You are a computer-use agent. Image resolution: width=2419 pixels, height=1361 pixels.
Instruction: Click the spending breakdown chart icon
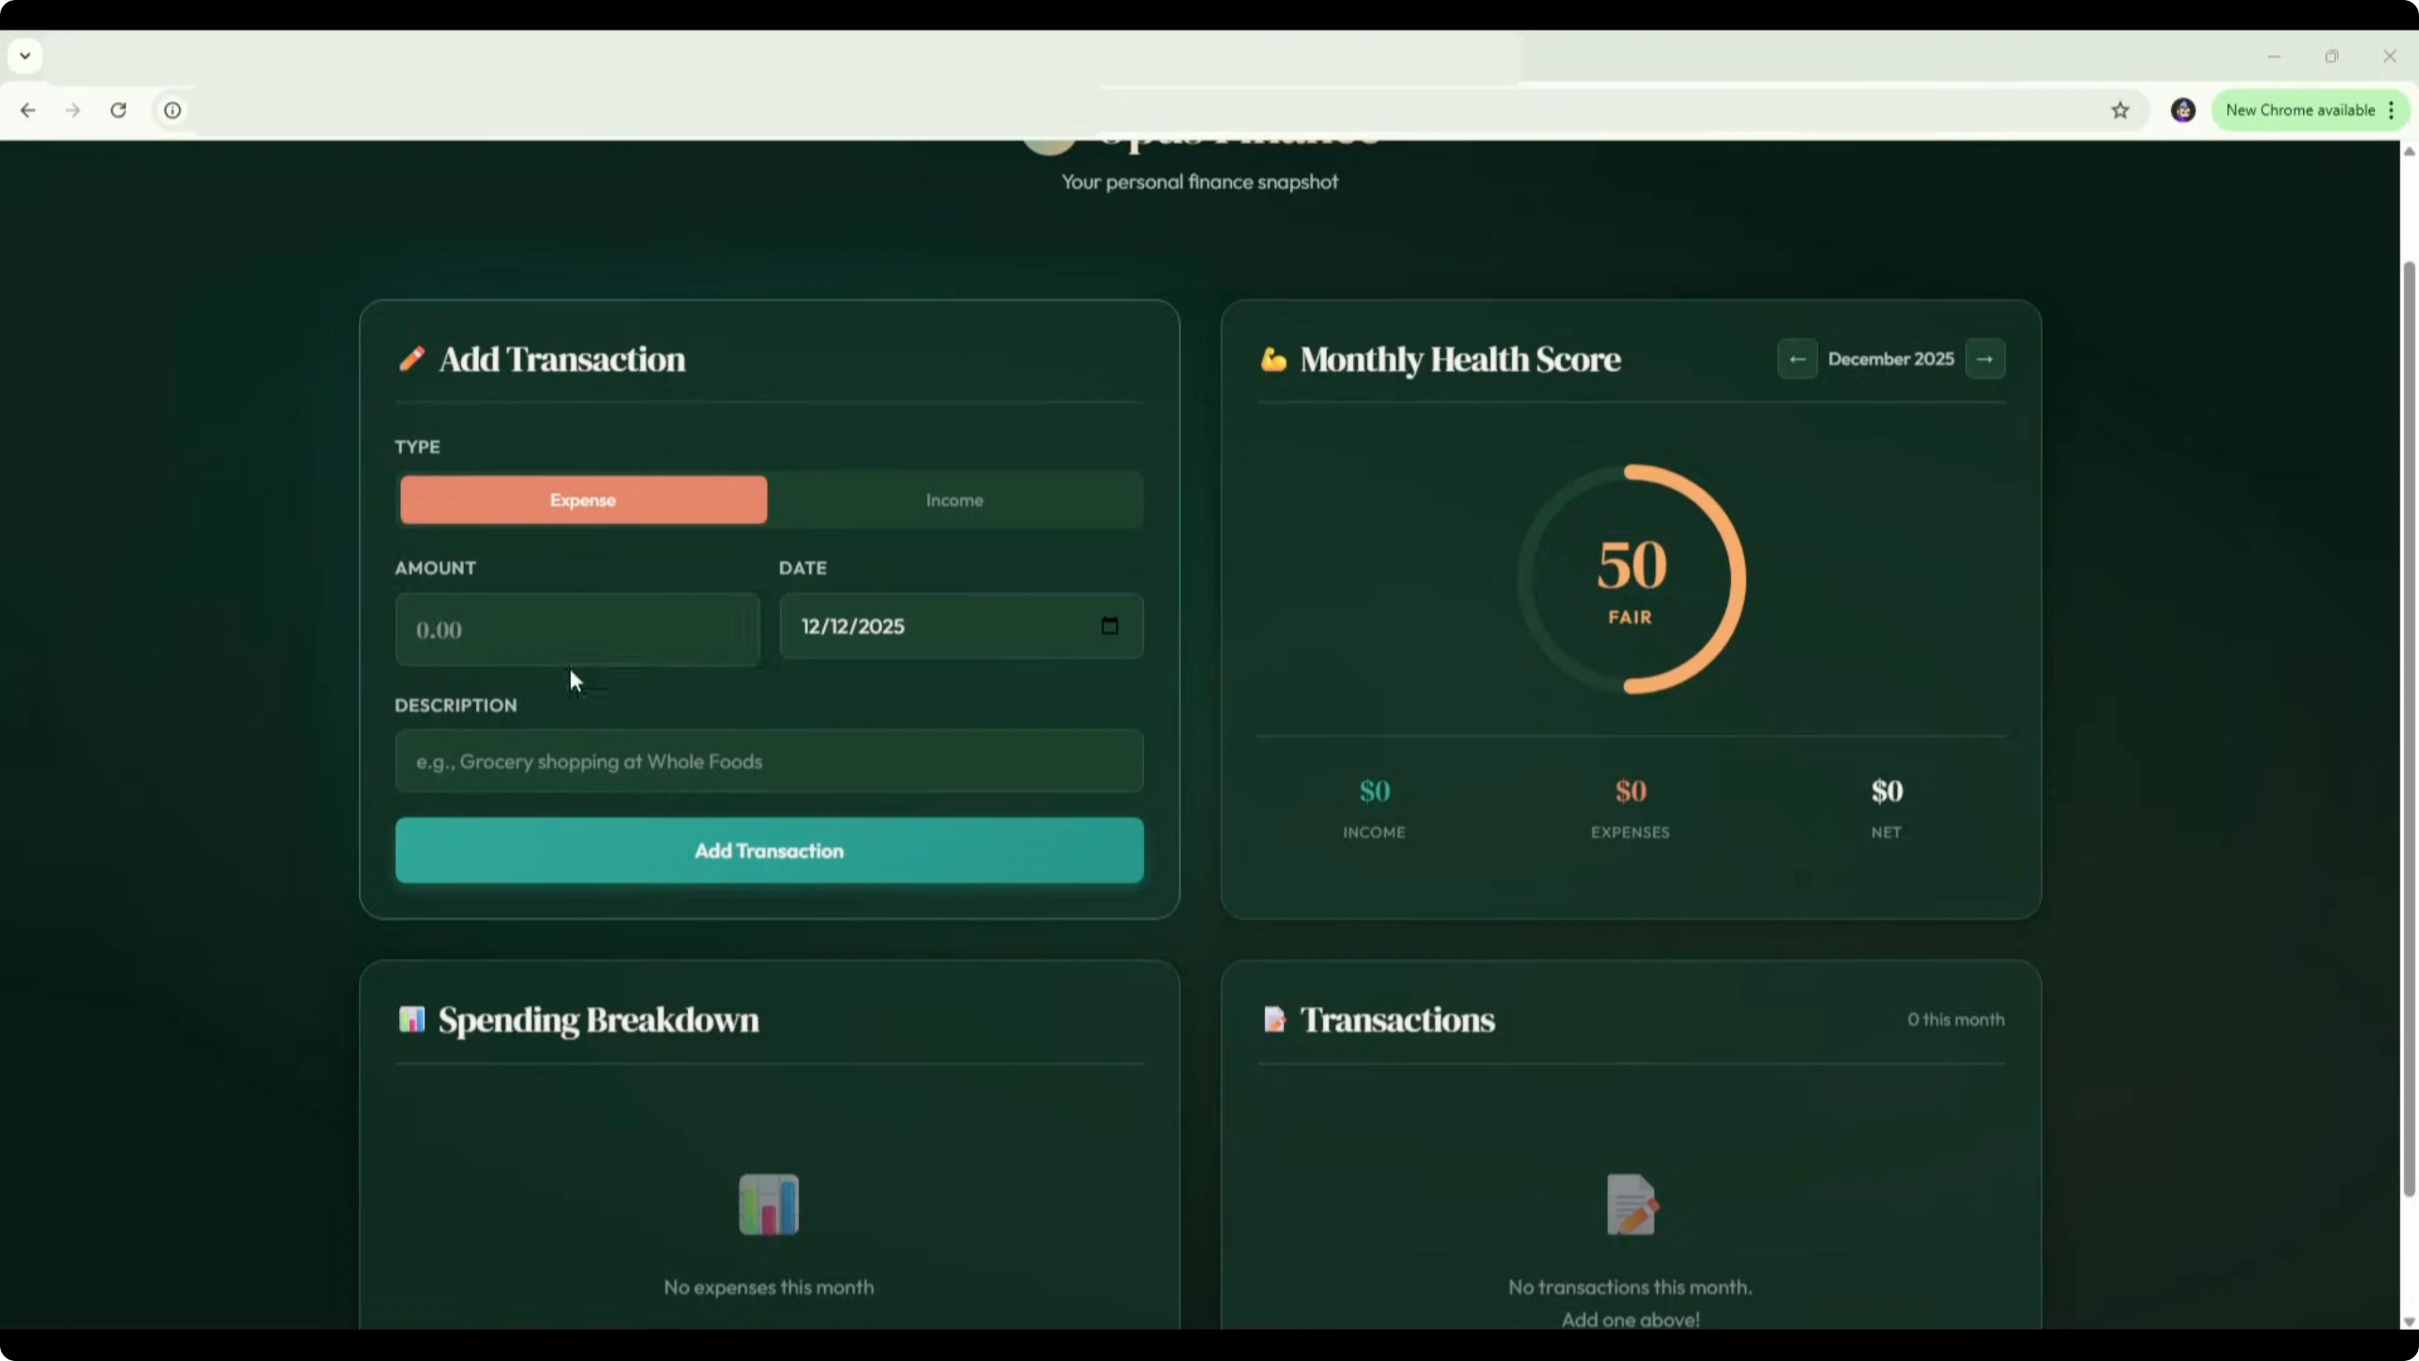click(x=768, y=1204)
